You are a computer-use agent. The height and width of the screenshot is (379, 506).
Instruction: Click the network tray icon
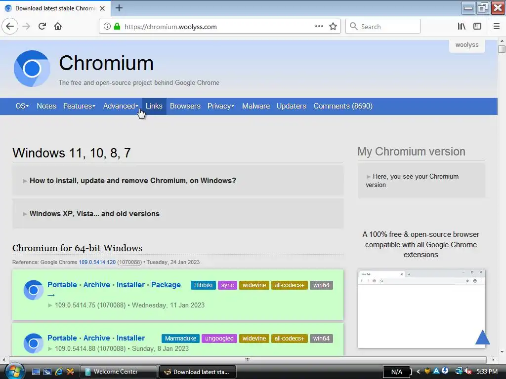[x=459, y=371]
